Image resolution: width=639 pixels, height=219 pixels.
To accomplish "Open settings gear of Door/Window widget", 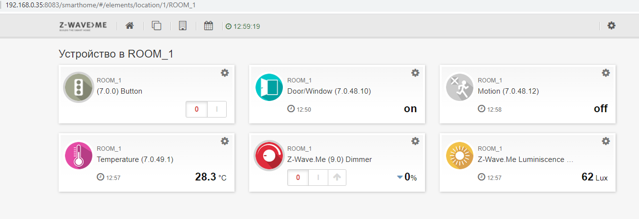I will [x=415, y=73].
